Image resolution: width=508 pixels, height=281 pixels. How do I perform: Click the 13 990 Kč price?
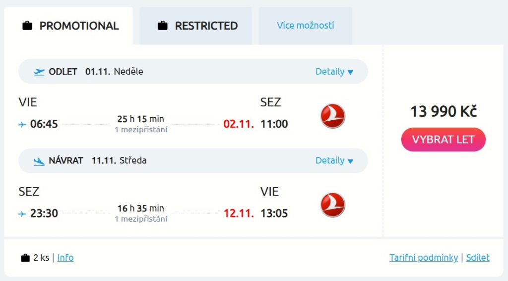pyautogui.click(x=444, y=112)
